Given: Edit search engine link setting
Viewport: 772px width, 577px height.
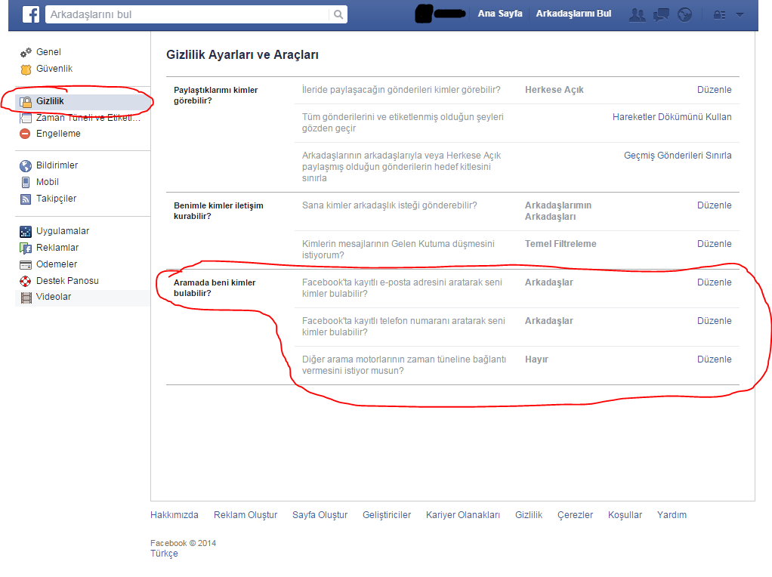Looking at the screenshot, I should pos(714,359).
